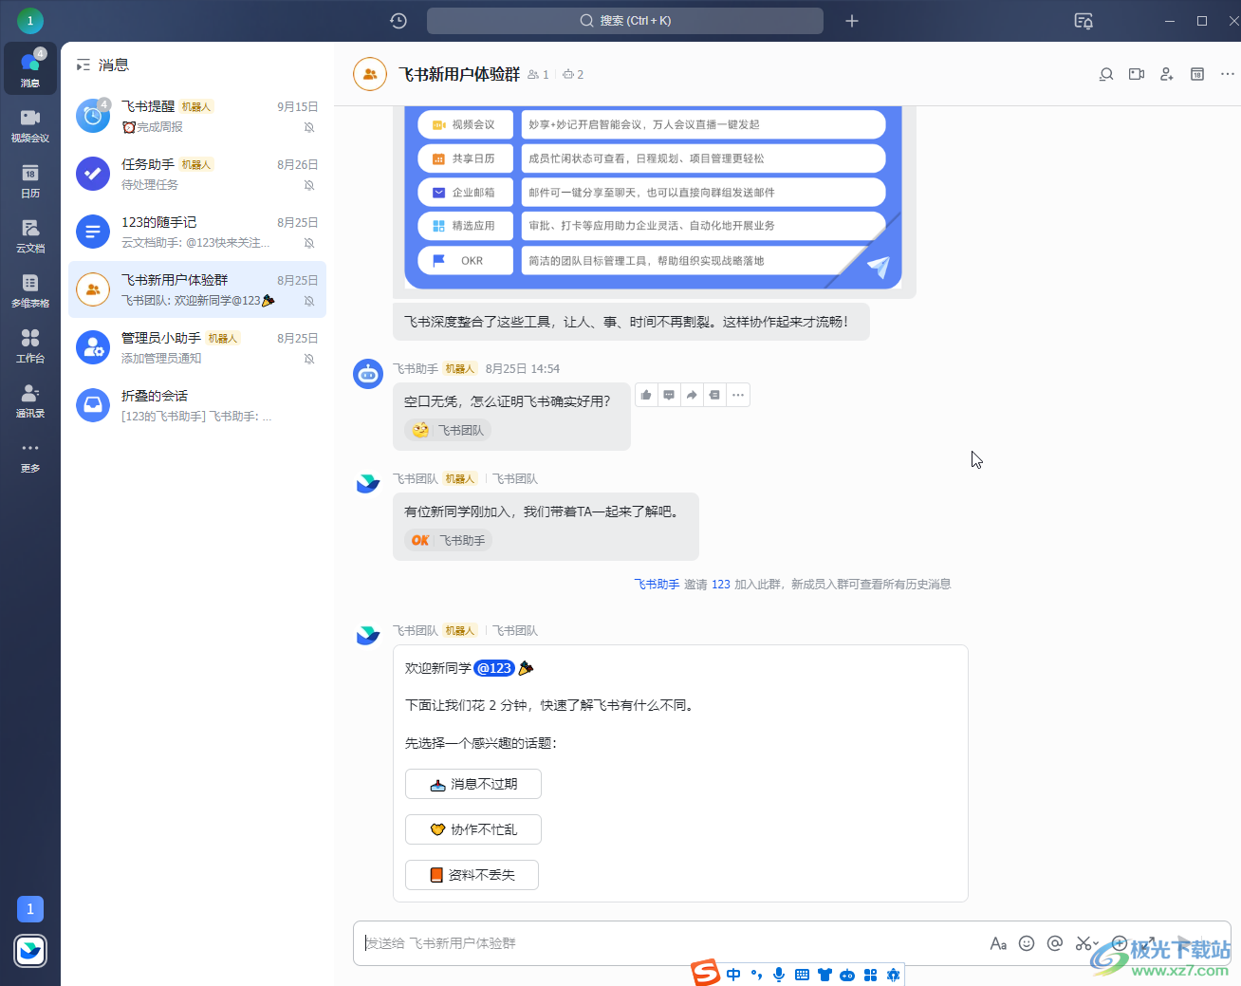
Task: Open the 任务助手 conversation
Action: pos(197,174)
